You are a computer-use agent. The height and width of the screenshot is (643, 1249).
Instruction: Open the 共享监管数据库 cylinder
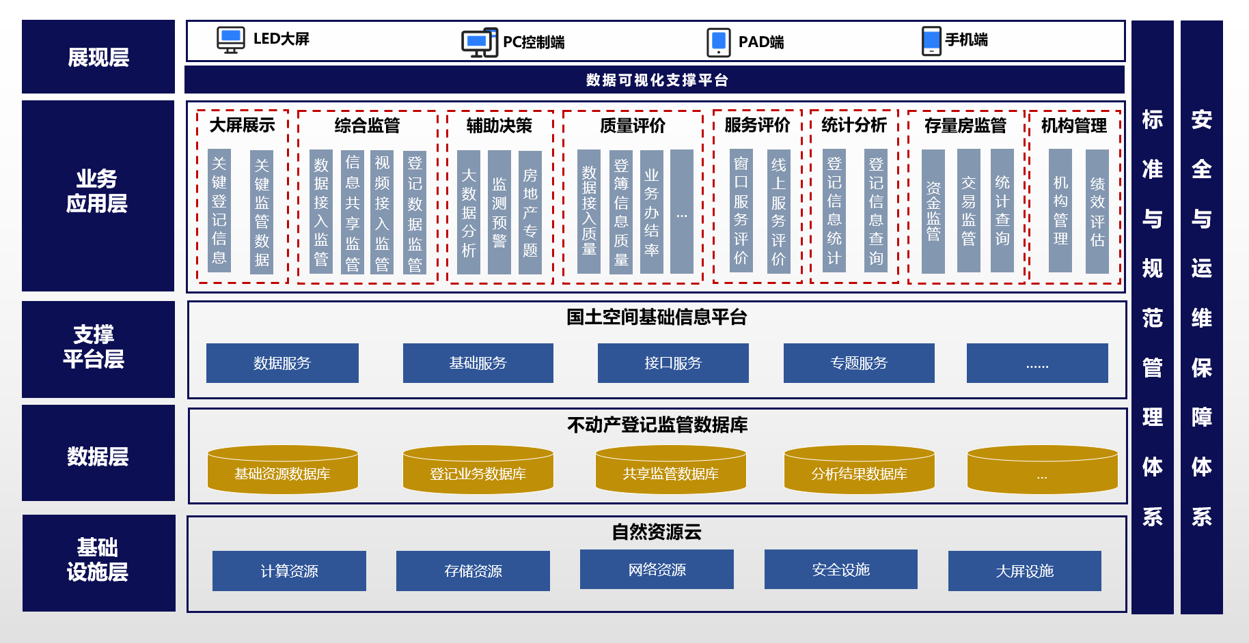point(670,470)
